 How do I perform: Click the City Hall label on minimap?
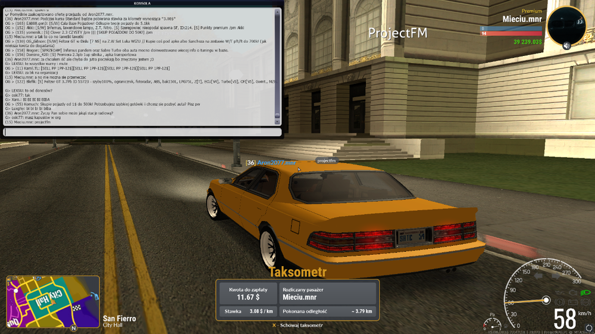click(49, 298)
